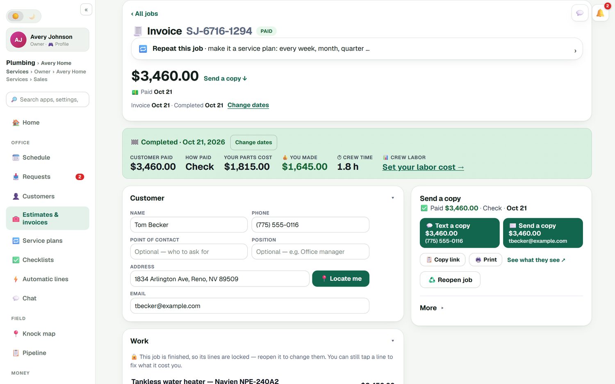This screenshot has width=615, height=384.
Task: Switch to light theme sun icon
Action: point(16,16)
